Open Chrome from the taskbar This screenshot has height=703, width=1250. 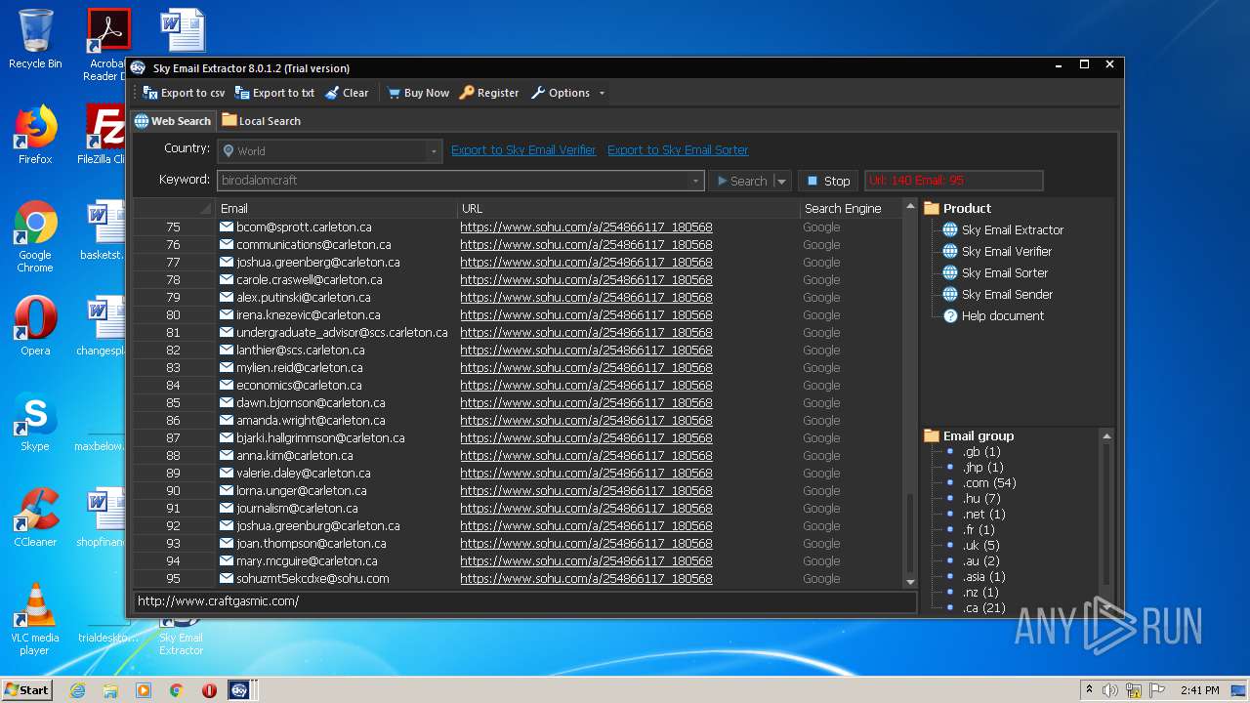[176, 690]
